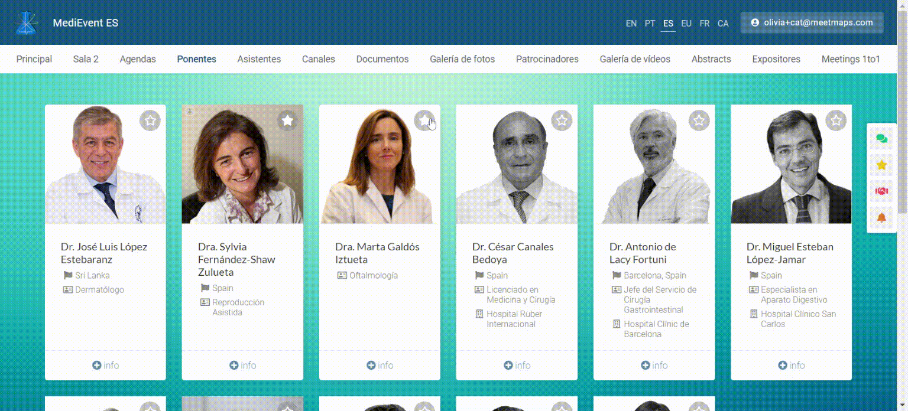Screen dimensions: 908x411
Task: Switch to Canales tab
Action: coord(319,59)
